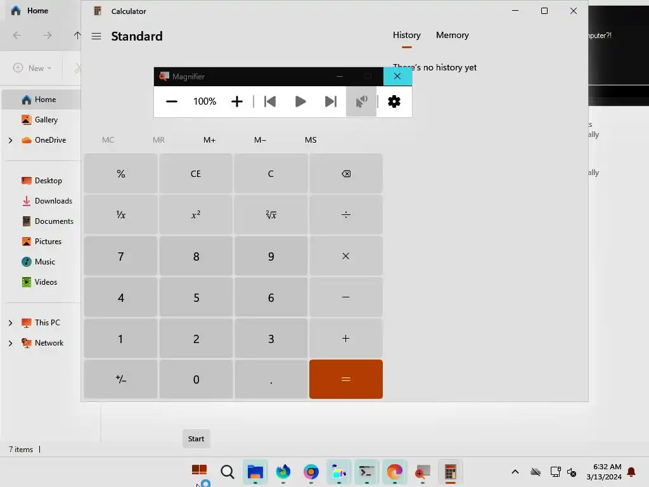Click the MS memory store button
The image size is (649, 487).
point(311,140)
